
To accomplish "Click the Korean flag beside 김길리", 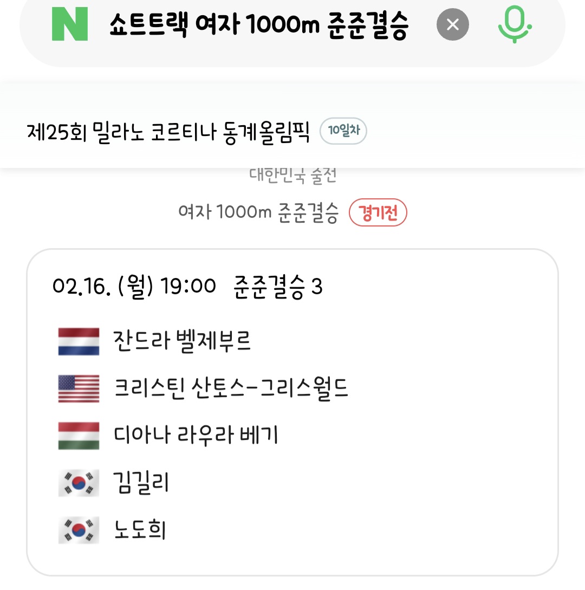I will pyautogui.click(x=79, y=483).
